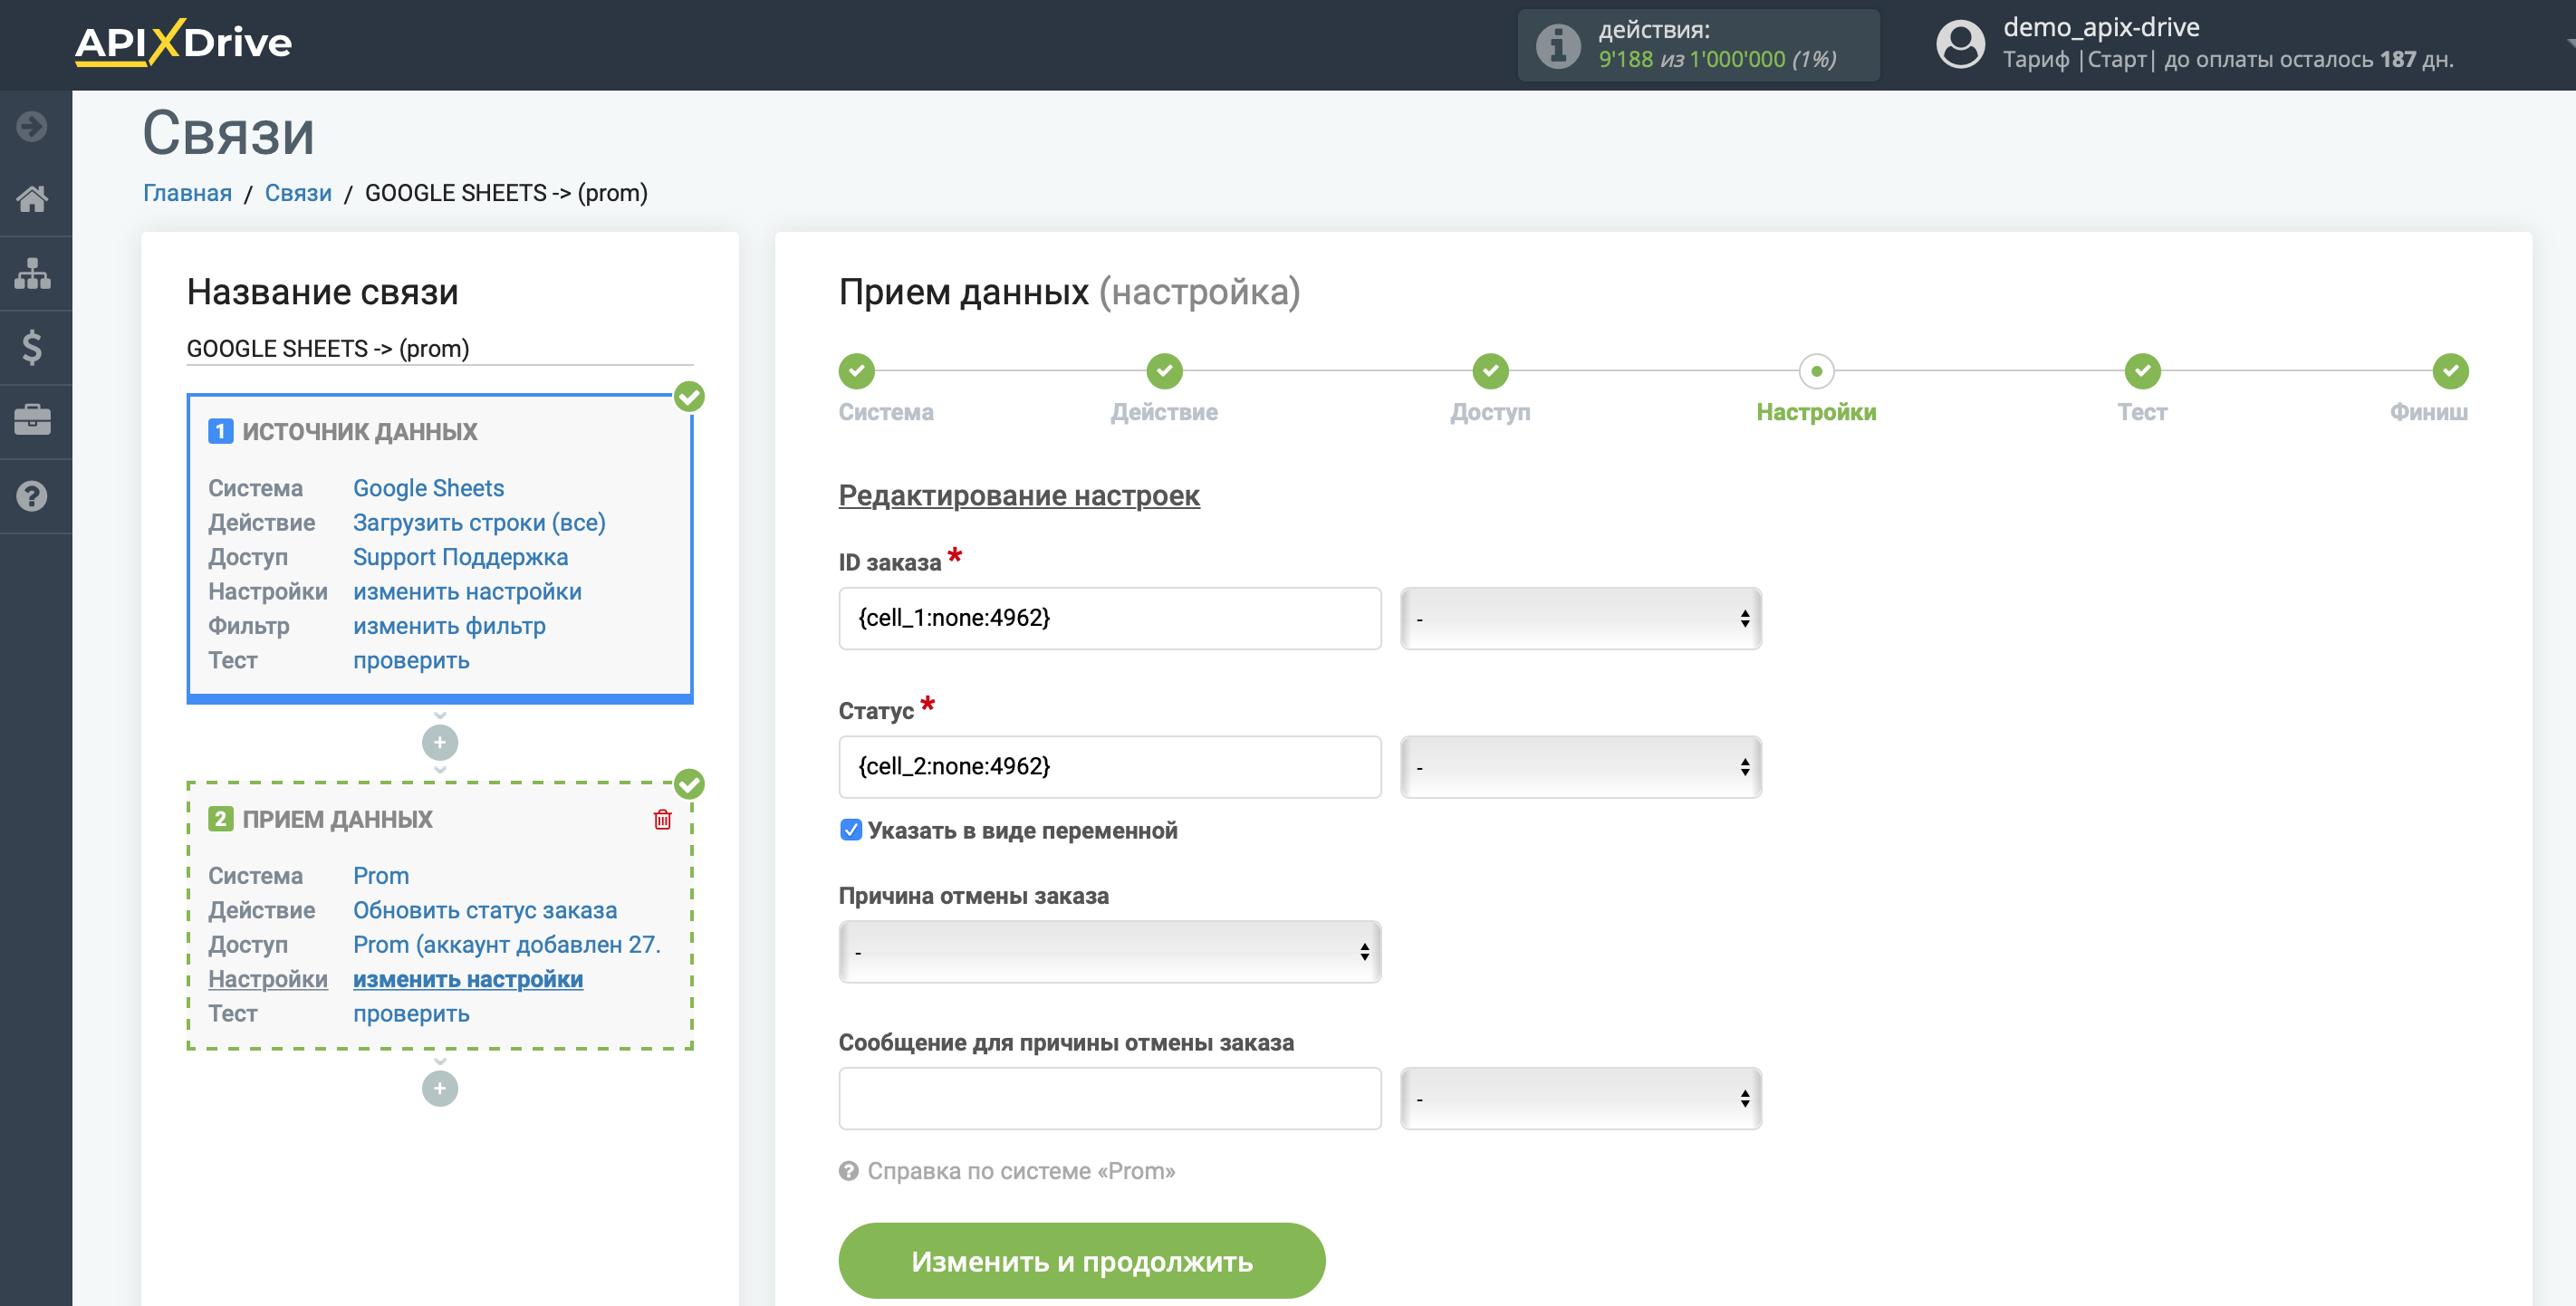Click the Финиш step circle
Viewport: 2576px width, 1306px height.
2450,371
